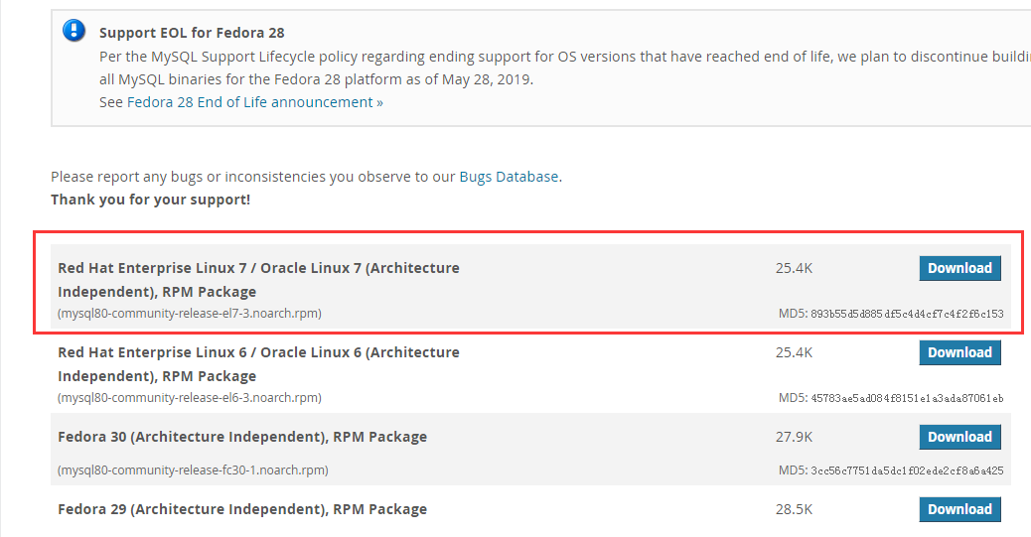
Task: Download the Fedora 30 RPM package
Action: [959, 437]
